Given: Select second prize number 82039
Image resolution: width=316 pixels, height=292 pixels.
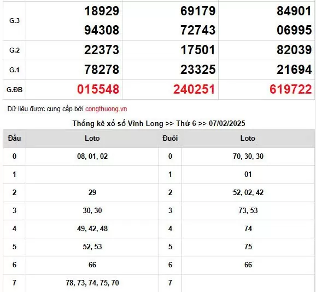Looking at the screenshot, I should (x=294, y=50).
